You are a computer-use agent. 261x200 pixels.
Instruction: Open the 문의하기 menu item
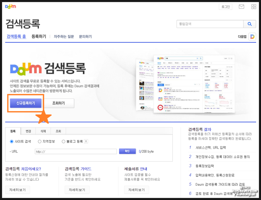click(85, 36)
